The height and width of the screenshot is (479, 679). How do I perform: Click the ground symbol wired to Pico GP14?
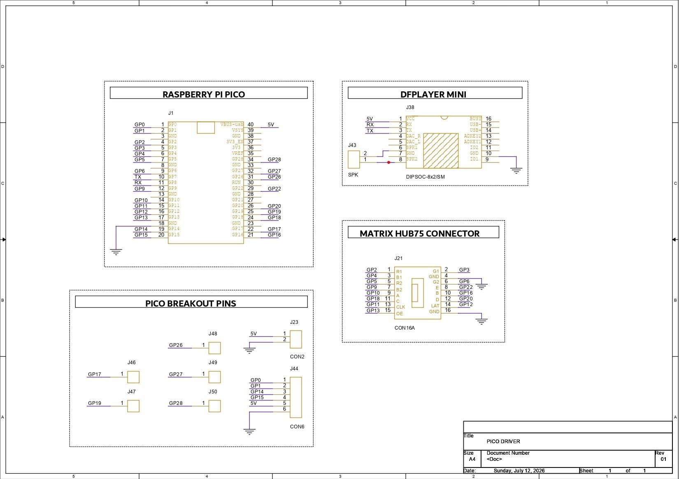[116, 252]
